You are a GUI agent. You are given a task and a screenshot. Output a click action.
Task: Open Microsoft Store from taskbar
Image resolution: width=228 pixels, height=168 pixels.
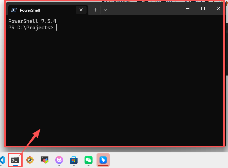tap(74, 160)
